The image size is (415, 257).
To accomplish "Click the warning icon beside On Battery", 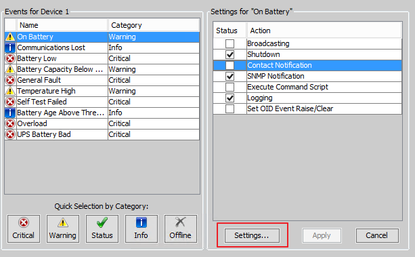I will point(10,37).
